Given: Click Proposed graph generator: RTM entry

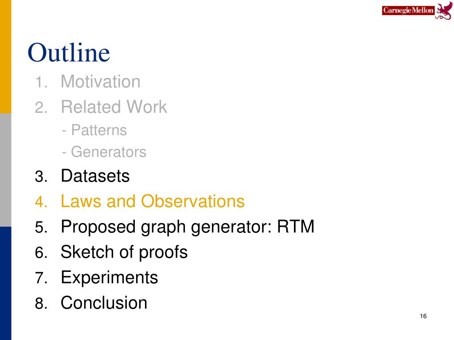Looking at the screenshot, I should [188, 227].
